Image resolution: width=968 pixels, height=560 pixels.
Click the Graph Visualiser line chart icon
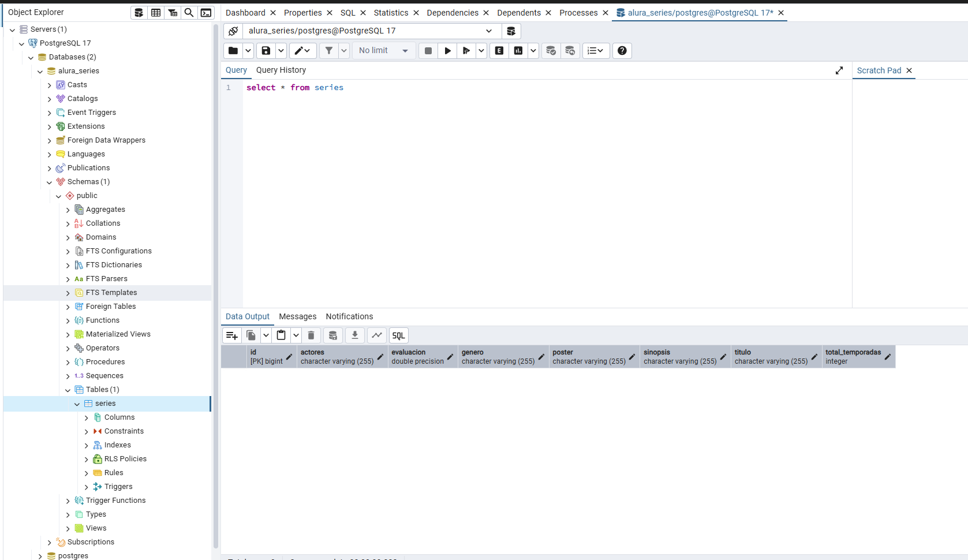(x=377, y=335)
